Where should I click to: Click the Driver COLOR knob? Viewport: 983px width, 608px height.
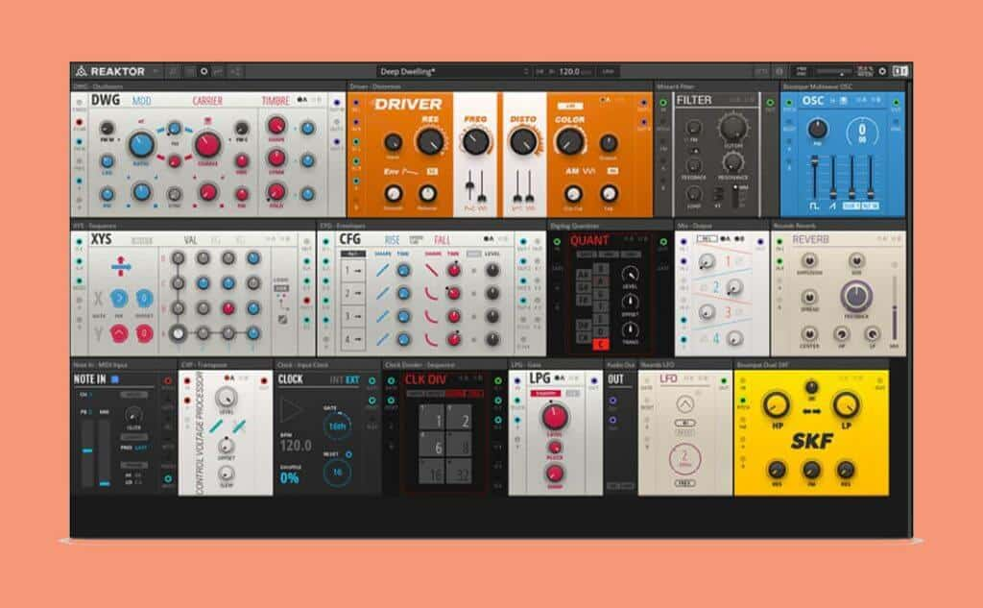click(x=569, y=142)
